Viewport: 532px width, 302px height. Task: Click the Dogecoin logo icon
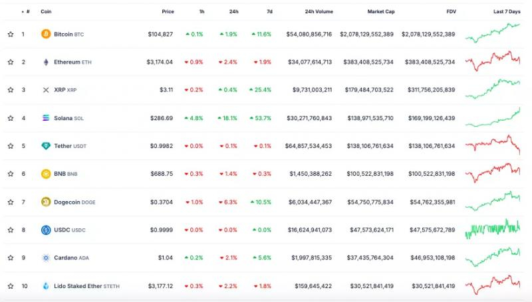(x=46, y=202)
